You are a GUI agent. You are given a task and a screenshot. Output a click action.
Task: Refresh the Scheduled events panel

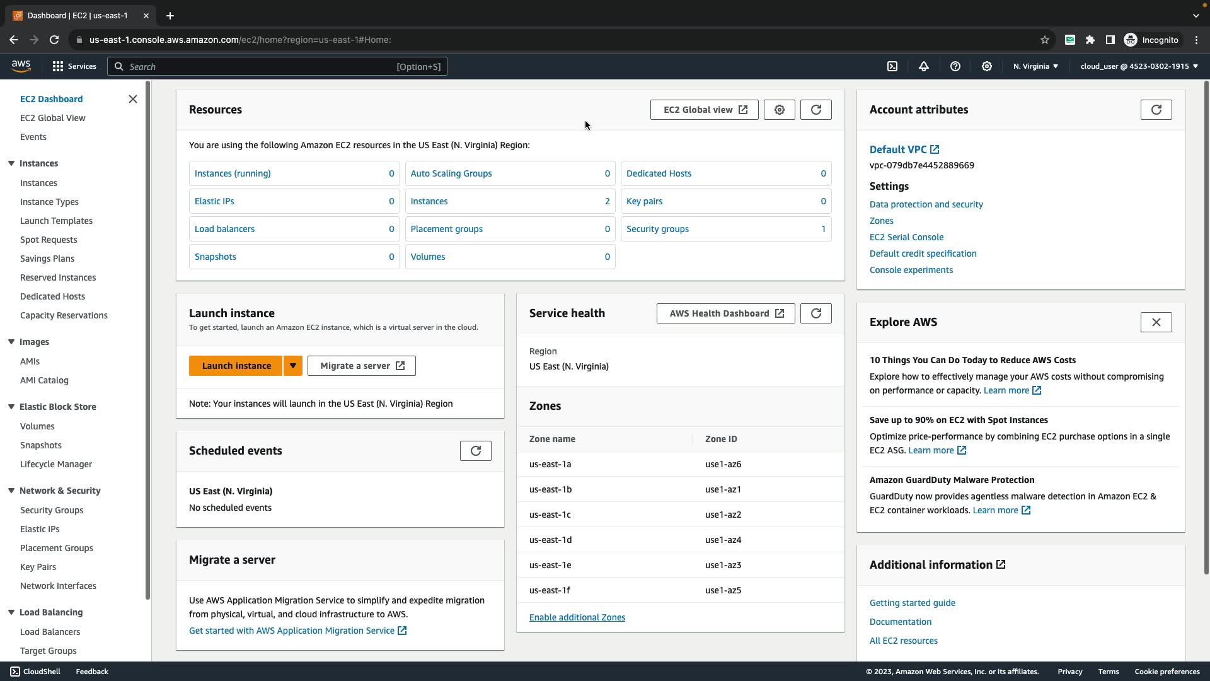(x=476, y=451)
